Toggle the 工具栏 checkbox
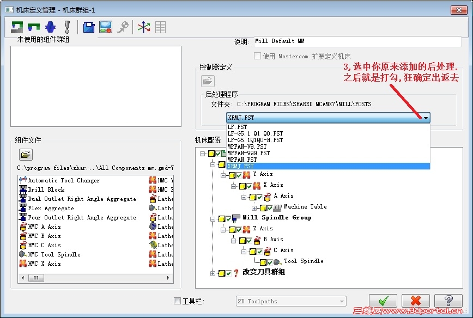 (178, 301)
